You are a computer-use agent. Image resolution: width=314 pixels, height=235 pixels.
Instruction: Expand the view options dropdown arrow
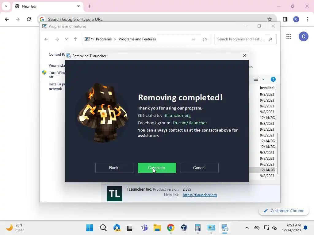coord(263,79)
